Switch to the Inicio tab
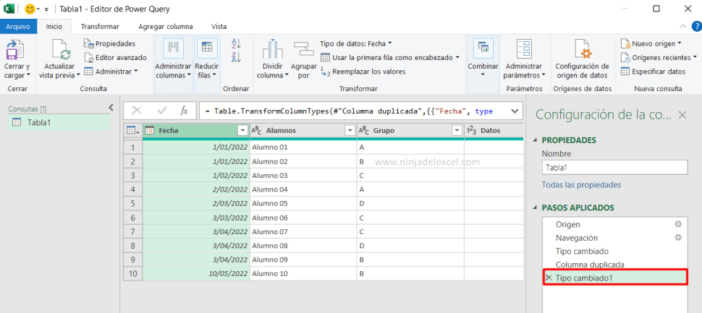 54,26
